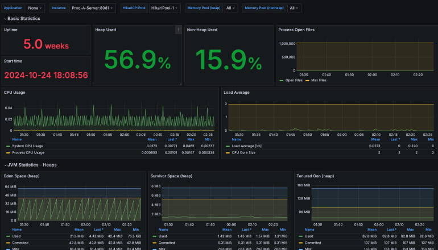Click Max Files legend color swatch
This screenshot has height=250, width=438.
307,81
